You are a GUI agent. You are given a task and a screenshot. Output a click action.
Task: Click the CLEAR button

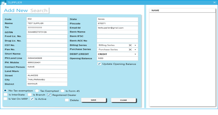point(123,100)
